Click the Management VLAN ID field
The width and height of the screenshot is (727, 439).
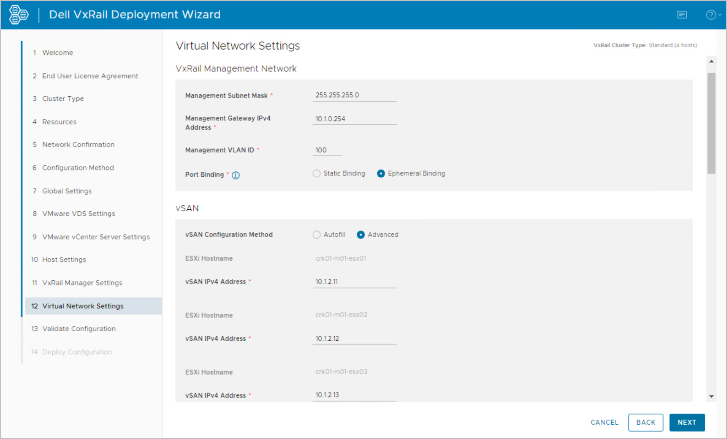327,151
